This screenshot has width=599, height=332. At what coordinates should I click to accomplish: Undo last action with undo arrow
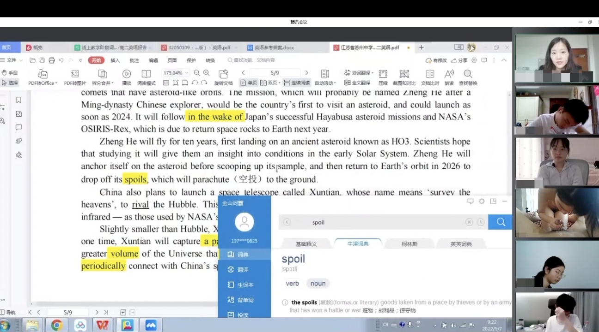pos(61,60)
